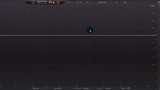Click the 0.0 dB output gain control
The width and height of the screenshot is (160, 90).
tap(127, 88)
